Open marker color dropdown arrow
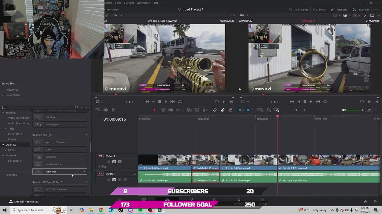Viewport: 382px width, 214px height. coord(252,110)
